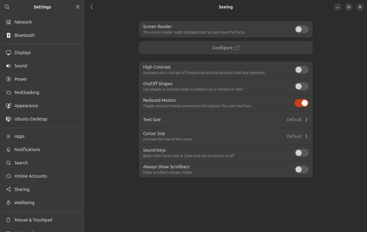Open the hamburger menu in Settings sidebar
Screen dimensions: 367x232
pos(77,7)
